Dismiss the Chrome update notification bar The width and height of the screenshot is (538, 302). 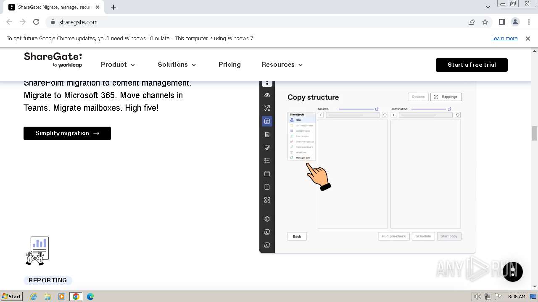528,38
